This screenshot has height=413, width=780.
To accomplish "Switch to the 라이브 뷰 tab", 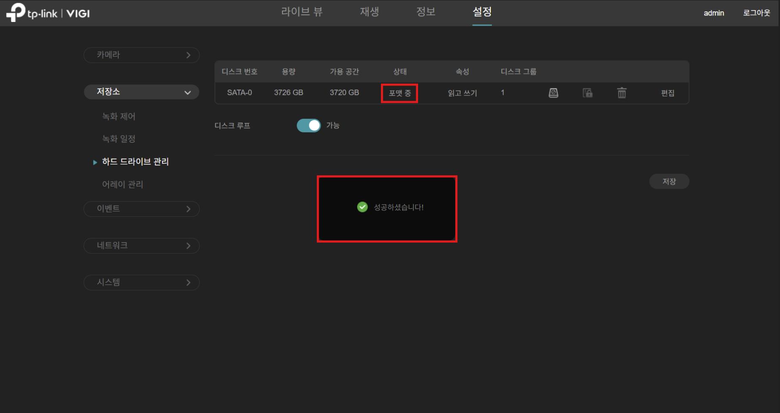I will [x=302, y=12].
